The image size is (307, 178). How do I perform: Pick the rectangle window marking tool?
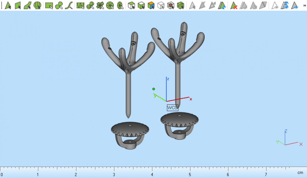coord(49,5)
